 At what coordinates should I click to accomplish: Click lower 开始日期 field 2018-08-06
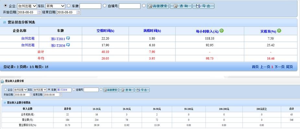(x=23, y=95)
